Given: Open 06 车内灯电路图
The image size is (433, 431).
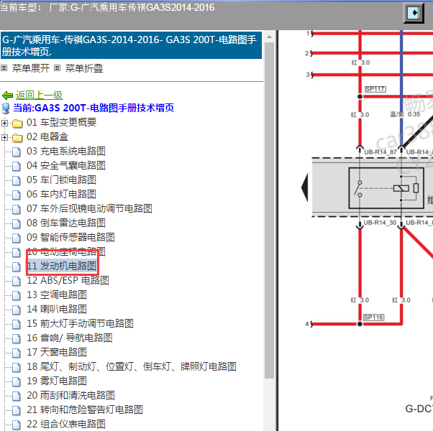Looking at the screenshot, I should (x=61, y=194).
